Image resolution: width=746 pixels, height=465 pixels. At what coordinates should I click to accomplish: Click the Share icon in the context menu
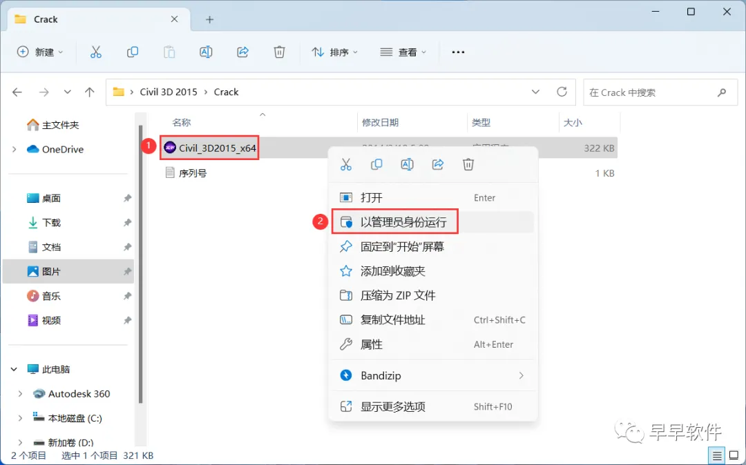(x=438, y=164)
